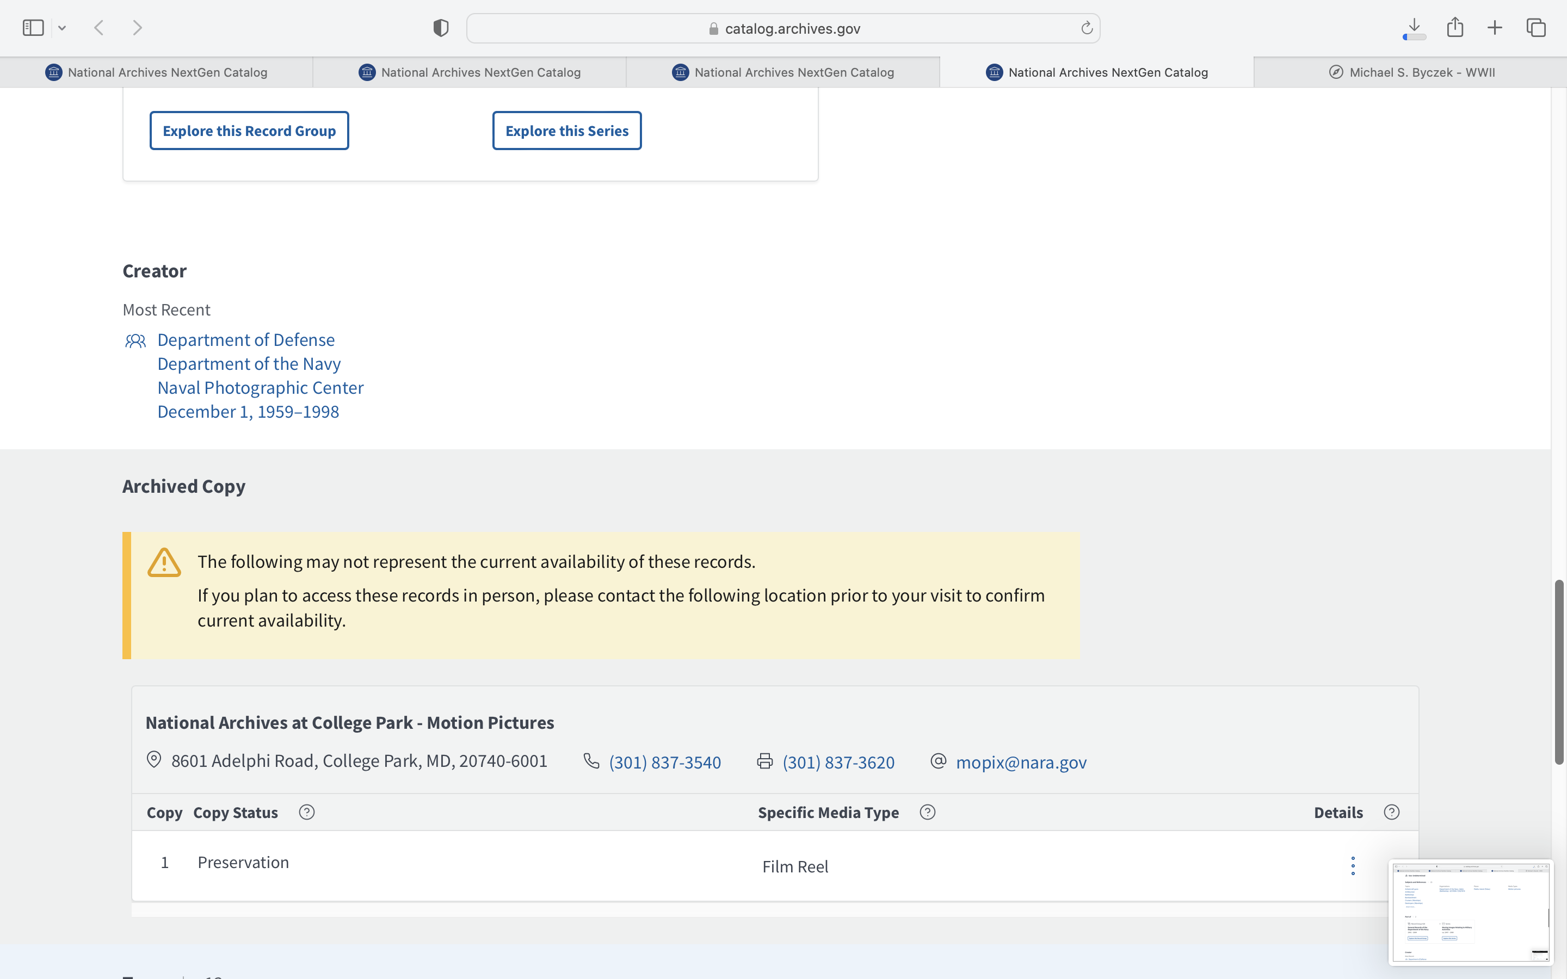Click the Copy Status help icon
The height and width of the screenshot is (979, 1567).
tap(307, 812)
